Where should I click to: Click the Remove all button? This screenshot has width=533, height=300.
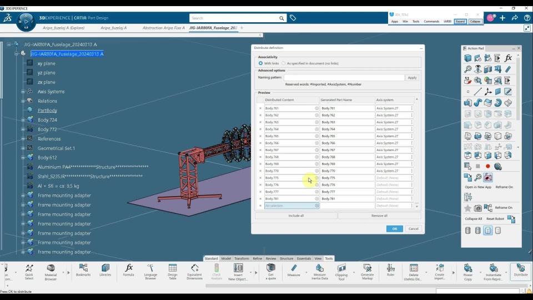(379, 216)
